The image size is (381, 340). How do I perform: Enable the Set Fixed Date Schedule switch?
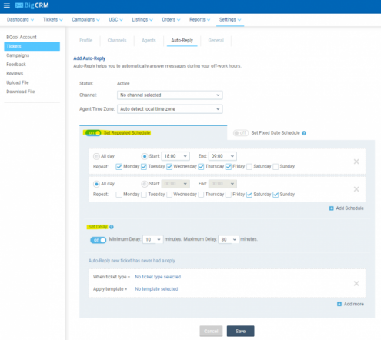241,133
